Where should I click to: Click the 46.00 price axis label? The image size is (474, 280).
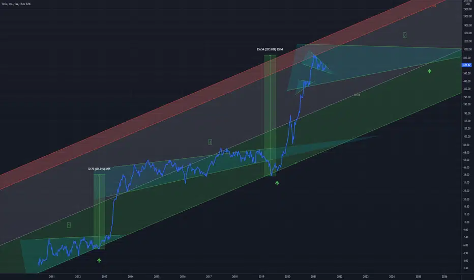pyautogui.click(x=466, y=167)
